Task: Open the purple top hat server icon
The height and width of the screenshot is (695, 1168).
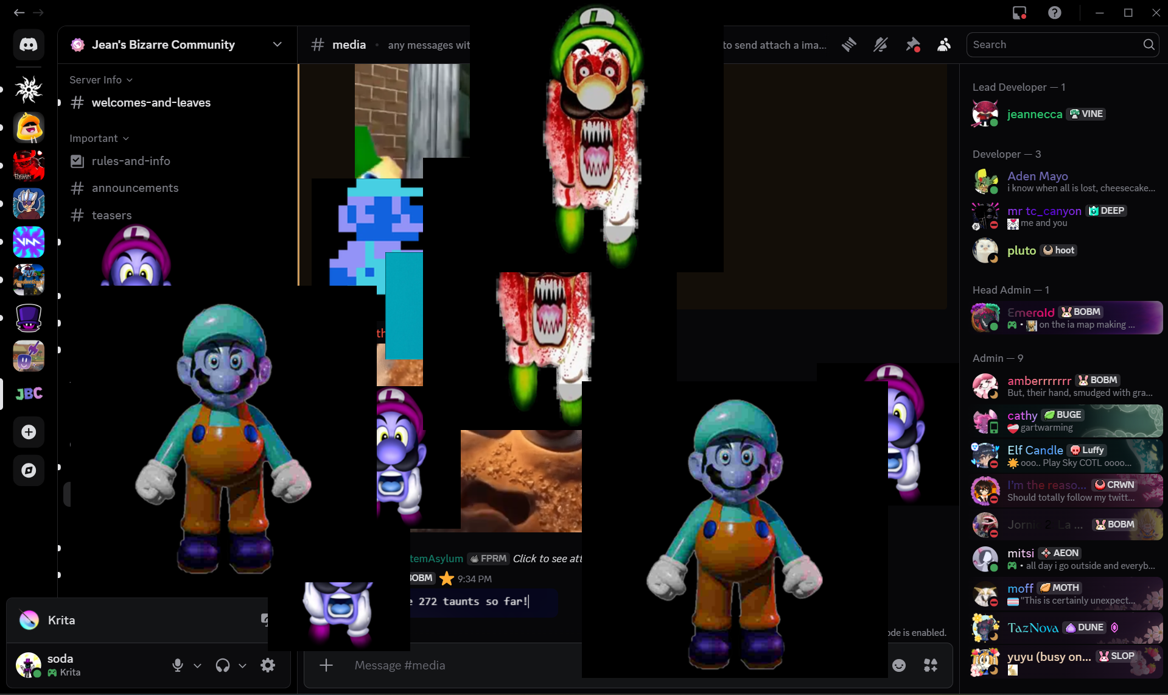Action: click(29, 318)
